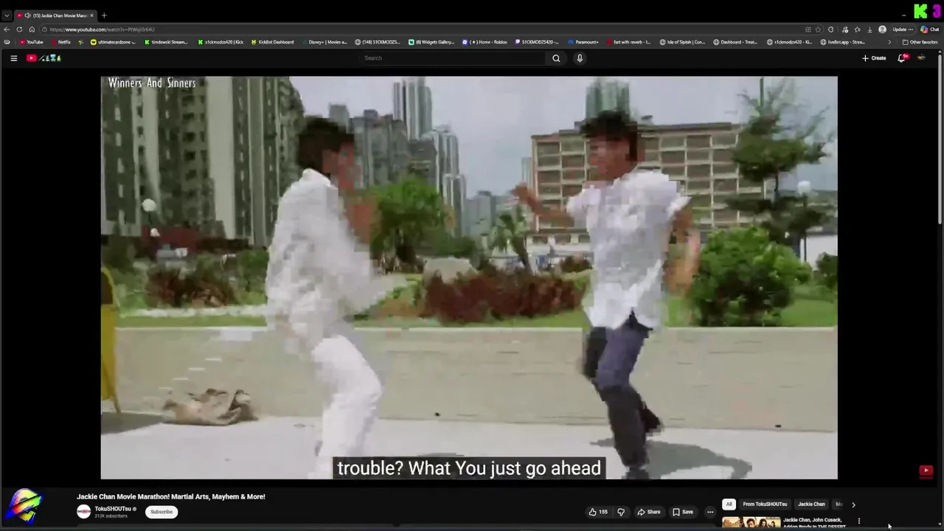
Task: Open the Widgets Gallery bookmark
Action: (x=431, y=42)
